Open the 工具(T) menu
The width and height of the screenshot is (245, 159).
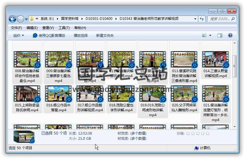[x=64, y=28]
